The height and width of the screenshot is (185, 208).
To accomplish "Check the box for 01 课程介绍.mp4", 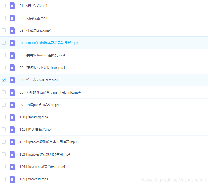I will coord(4,6).
